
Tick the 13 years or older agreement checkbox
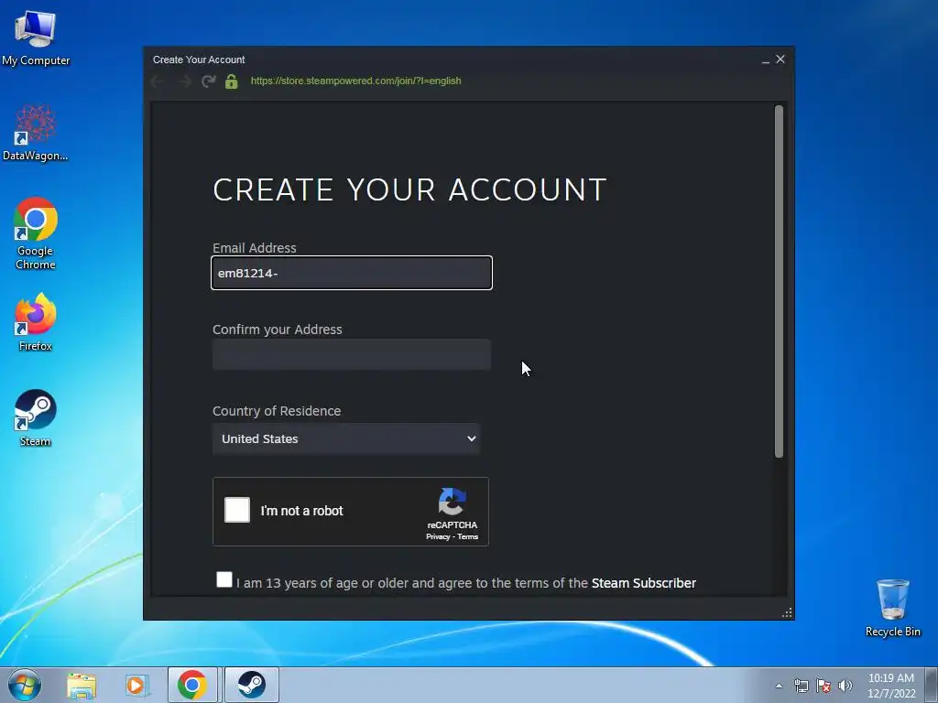pos(224,579)
